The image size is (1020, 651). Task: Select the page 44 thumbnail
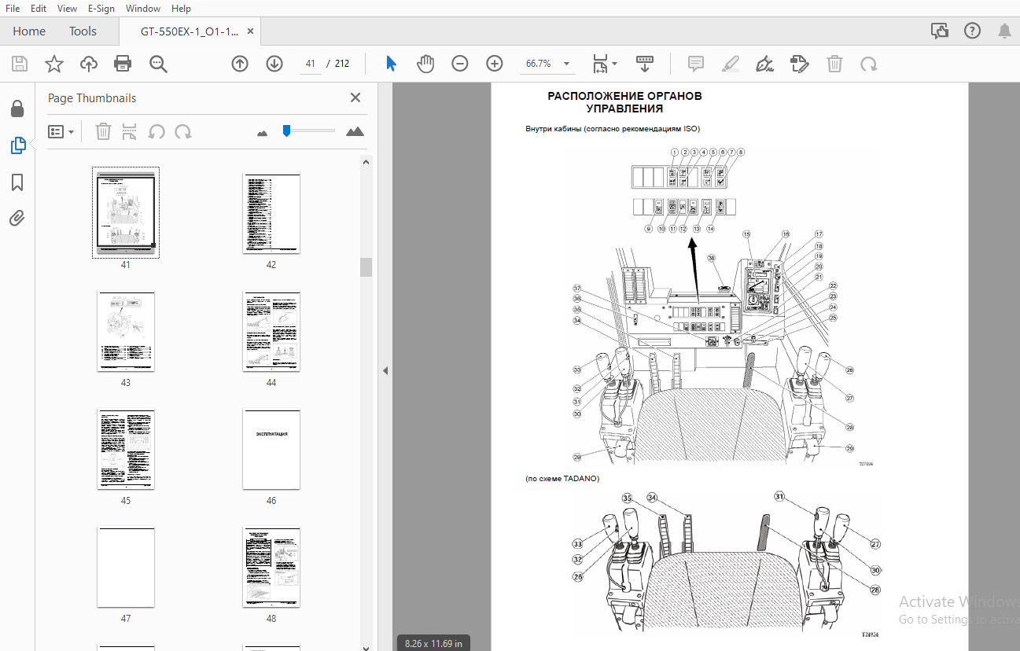(x=271, y=332)
